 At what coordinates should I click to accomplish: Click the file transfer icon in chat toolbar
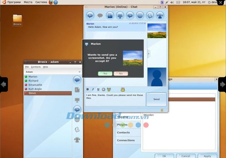coord(110,16)
